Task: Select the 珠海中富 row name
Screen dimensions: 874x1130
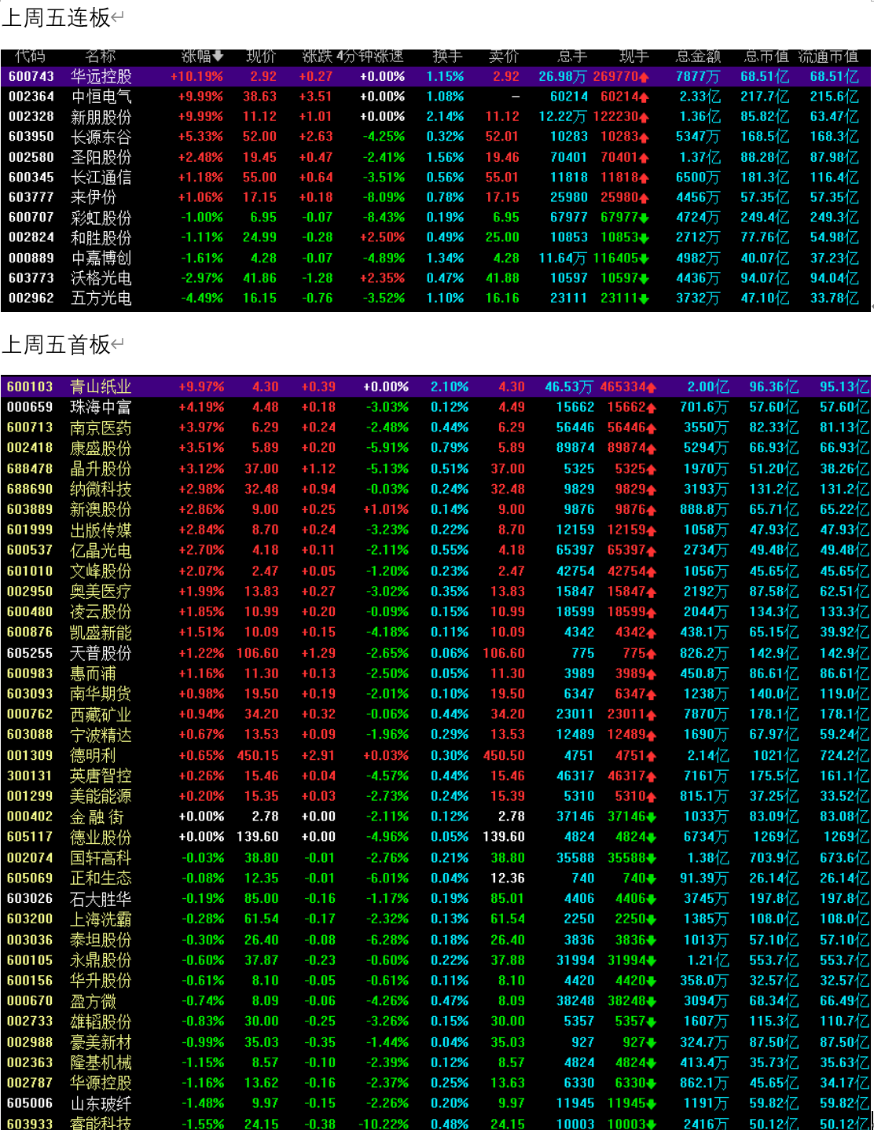Action: [101, 407]
